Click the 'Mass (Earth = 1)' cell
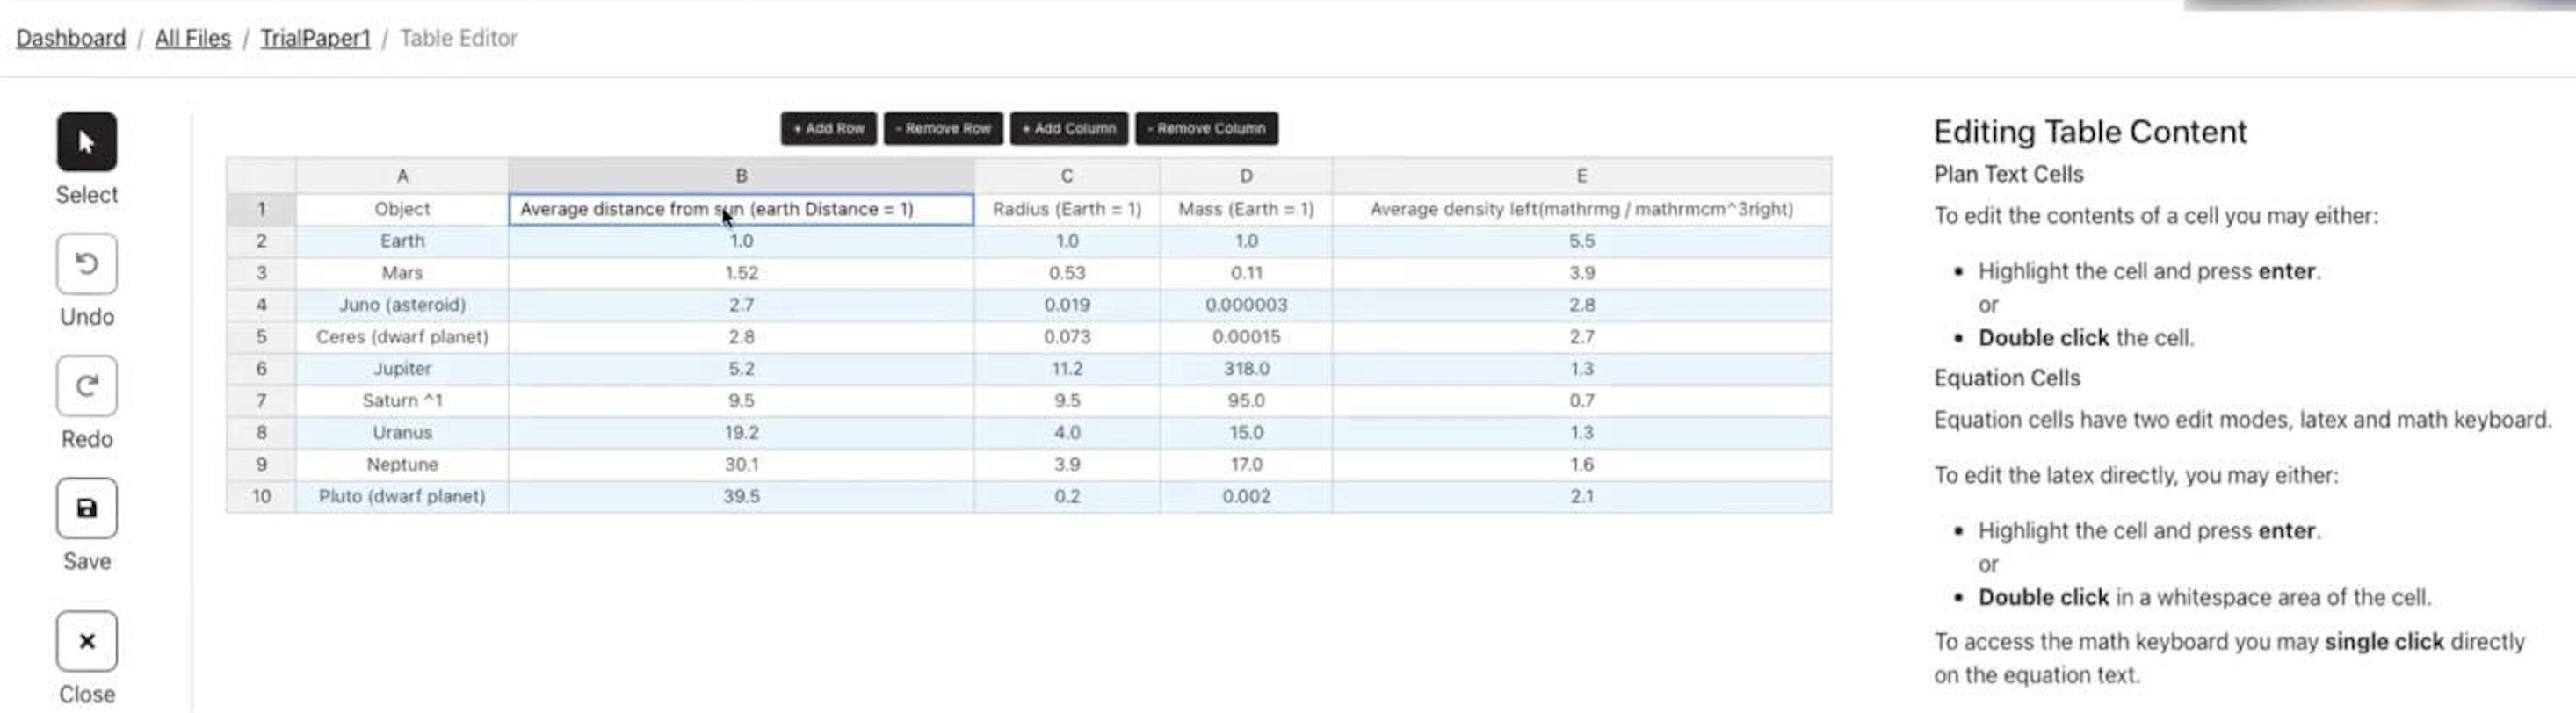The width and height of the screenshot is (2576, 713). click(1246, 209)
